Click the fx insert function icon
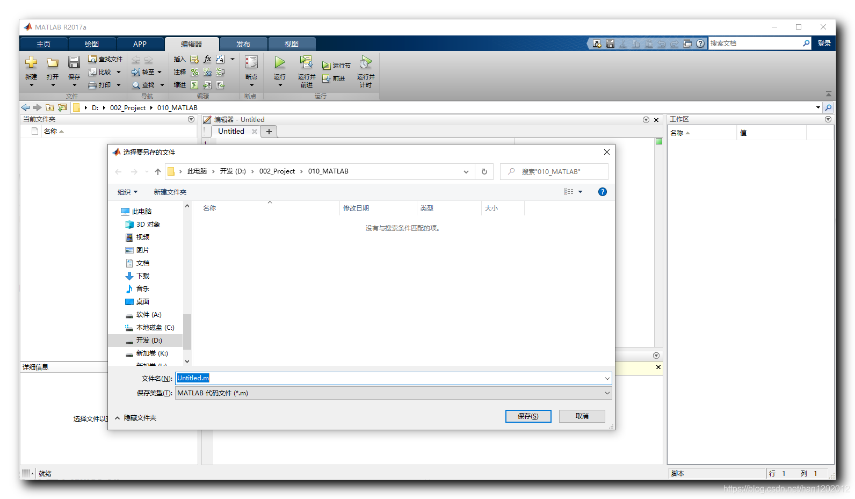This screenshot has width=855, height=499. (x=207, y=59)
